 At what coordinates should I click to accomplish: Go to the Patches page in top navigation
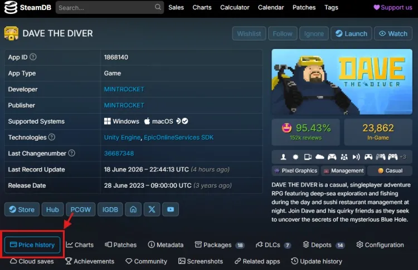click(304, 7)
